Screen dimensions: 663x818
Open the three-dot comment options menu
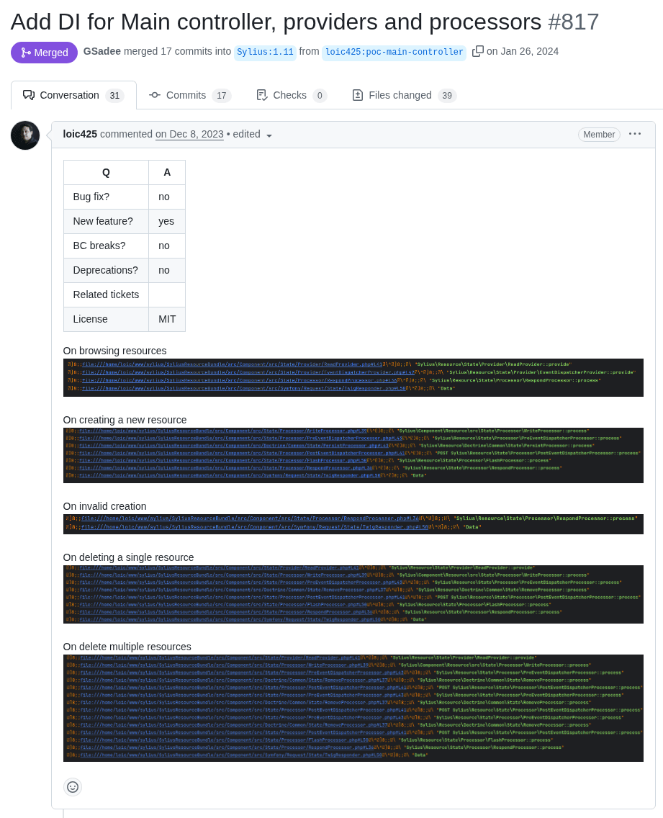[635, 134]
